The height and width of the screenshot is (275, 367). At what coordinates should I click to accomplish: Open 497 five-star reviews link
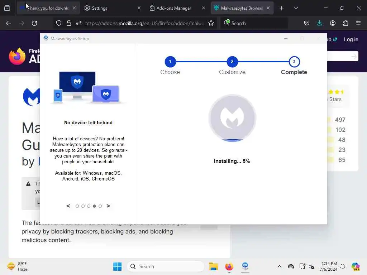pyautogui.click(x=340, y=120)
